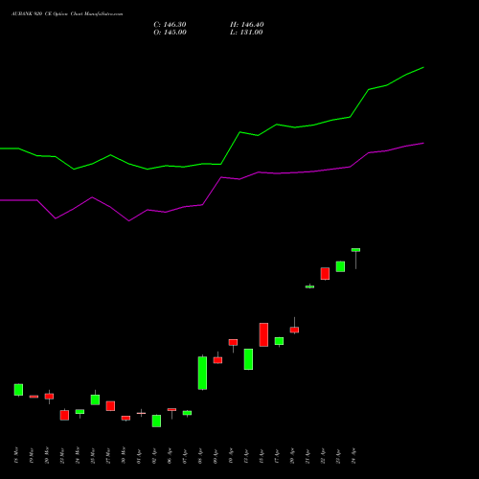Click the '18 Mar' date label
The image size is (479, 479).
16,455
